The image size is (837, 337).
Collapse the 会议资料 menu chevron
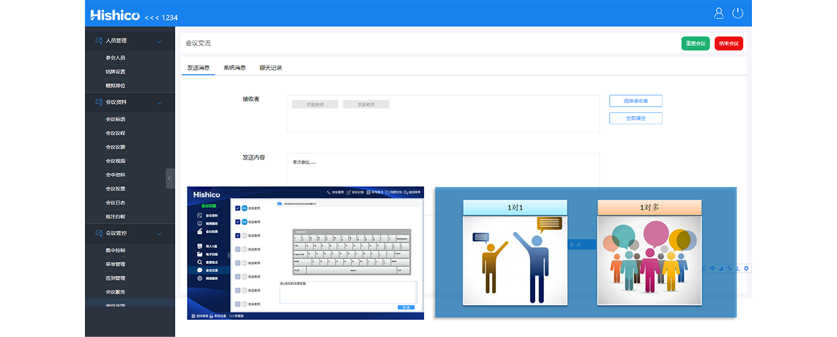159,102
